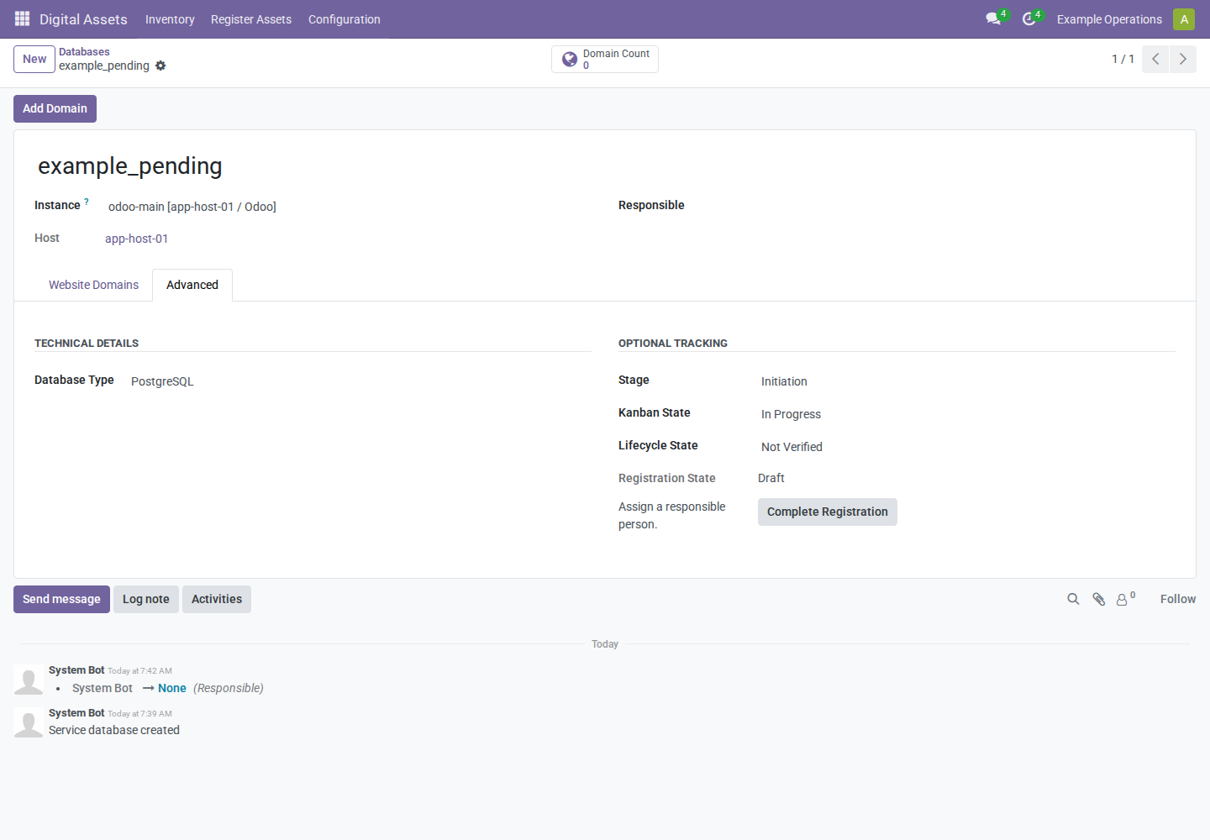Open the Kanban State dropdown

coord(966,414)
